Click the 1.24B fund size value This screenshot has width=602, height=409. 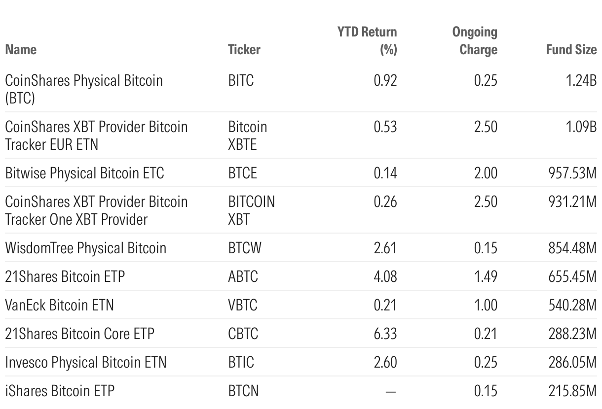(581, 80)
